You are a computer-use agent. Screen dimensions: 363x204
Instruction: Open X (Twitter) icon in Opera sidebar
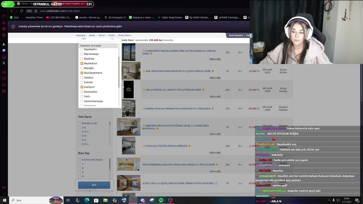pyautogui.click(x=4, y=63)
